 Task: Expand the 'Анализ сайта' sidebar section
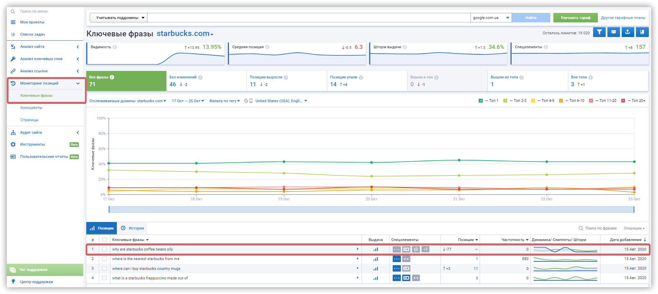click(x=45, y=47)
